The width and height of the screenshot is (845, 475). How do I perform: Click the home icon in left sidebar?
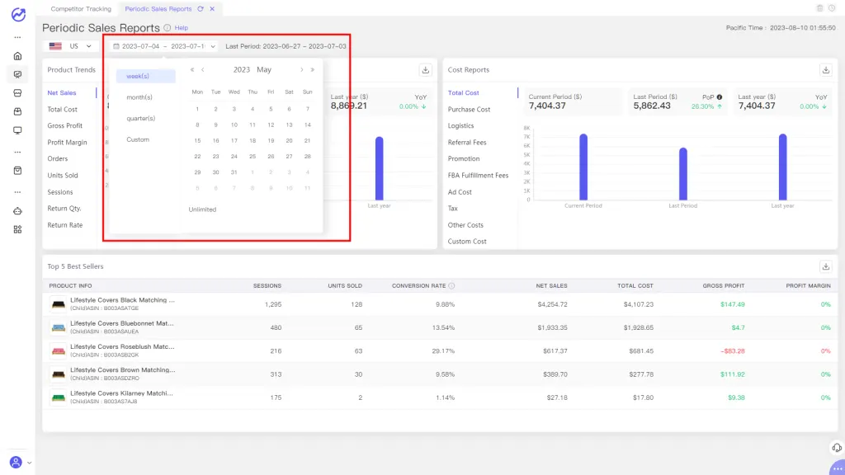(x=17, y=56)
